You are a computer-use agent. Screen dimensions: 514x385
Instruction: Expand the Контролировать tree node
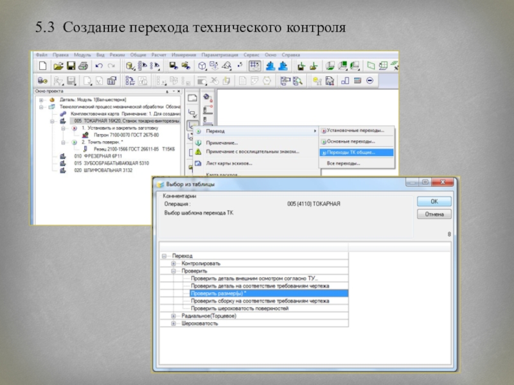173,264
